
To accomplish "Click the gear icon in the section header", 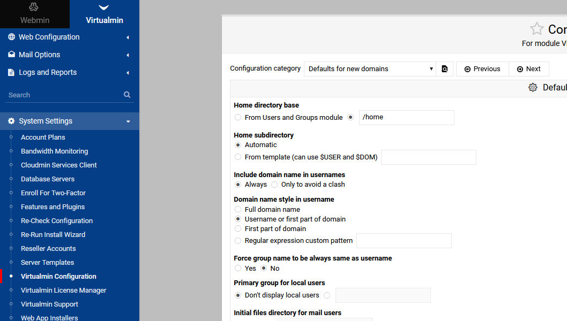I will point(533,87).
